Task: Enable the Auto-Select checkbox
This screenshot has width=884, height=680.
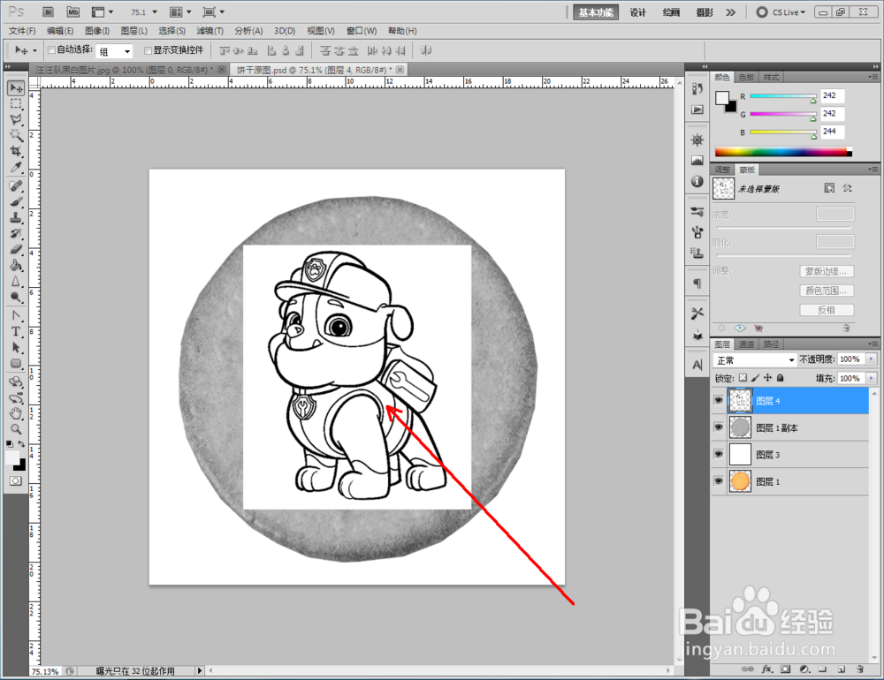Action: click(51, 50)
